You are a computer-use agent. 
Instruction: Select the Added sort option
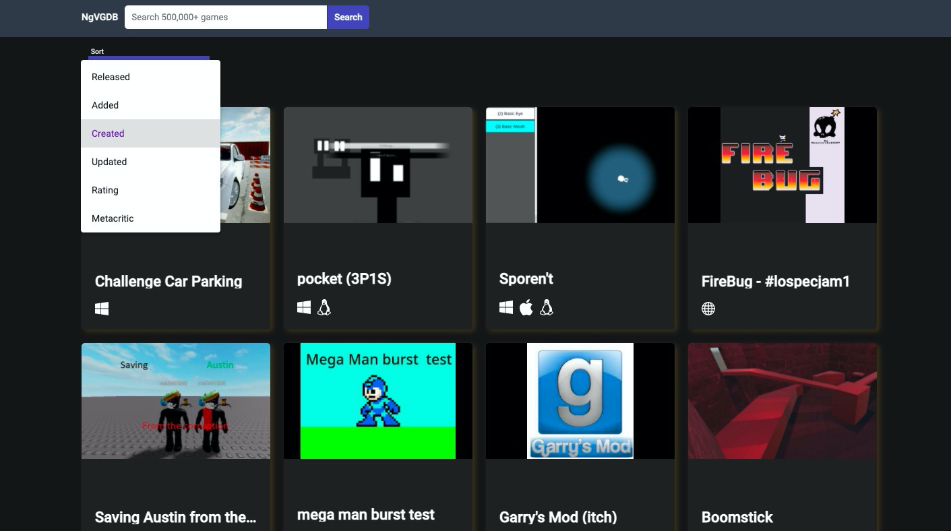pos(105,105)
